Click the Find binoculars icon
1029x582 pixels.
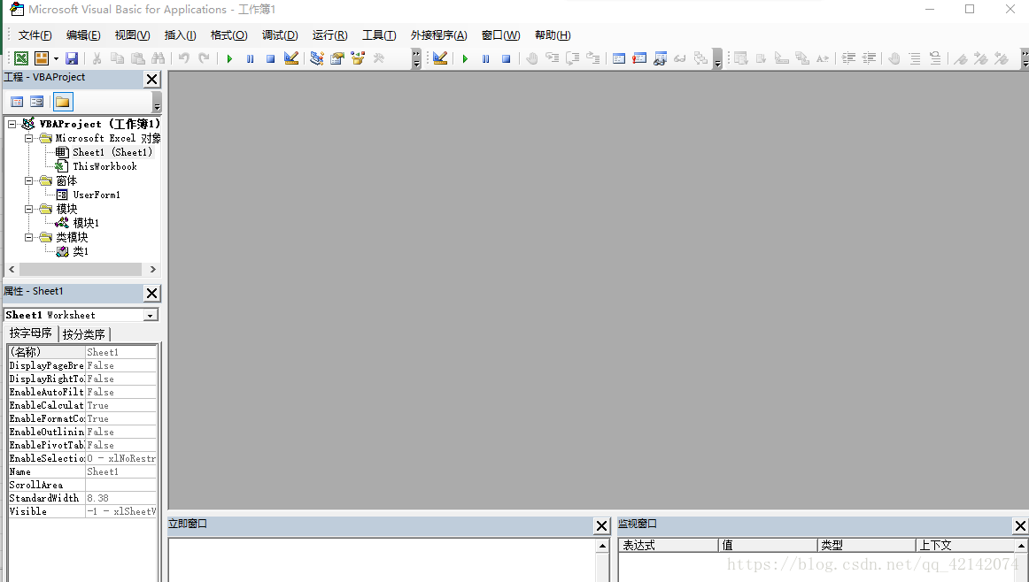159,58
